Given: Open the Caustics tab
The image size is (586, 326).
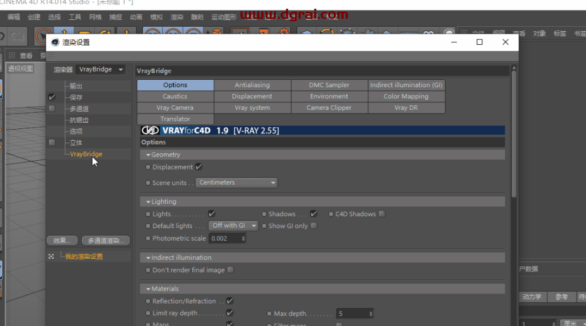Looking at the screenshot, I should coord(175,97).
